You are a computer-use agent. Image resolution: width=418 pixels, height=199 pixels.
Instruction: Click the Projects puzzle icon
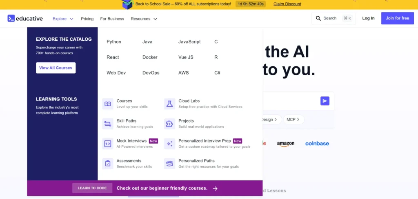[x=169, y=124]
